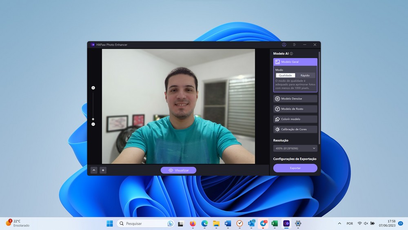408x230 pixels.
Task: Click the HitPaw icon on the taskbar
Action: coord(286,223)
